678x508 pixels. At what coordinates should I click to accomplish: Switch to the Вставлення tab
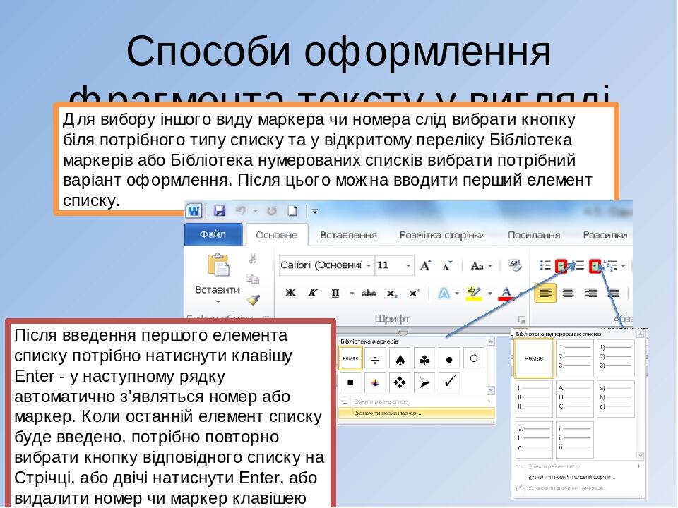(348, 235)
